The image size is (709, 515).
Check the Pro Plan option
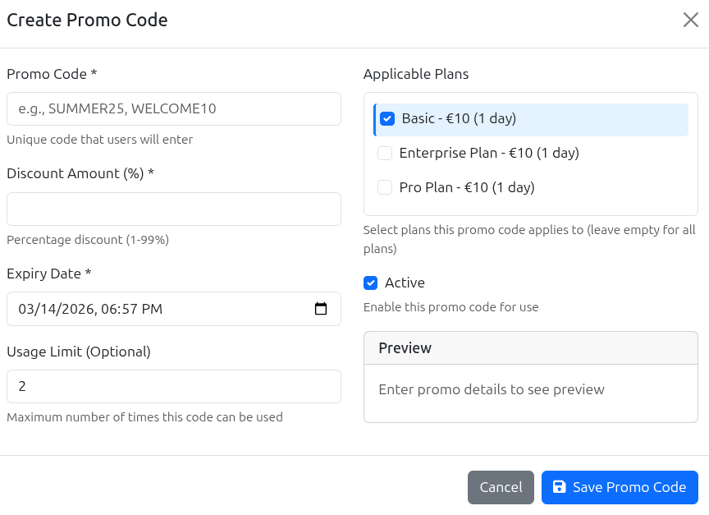(x=384, y=187)
